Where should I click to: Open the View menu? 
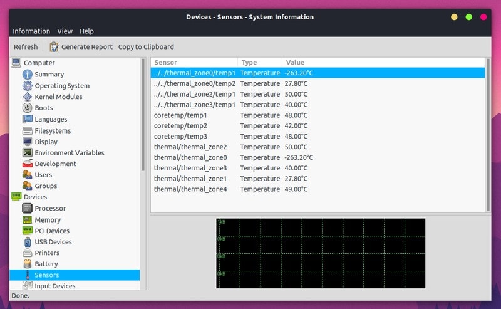click(x=65, y=31)
